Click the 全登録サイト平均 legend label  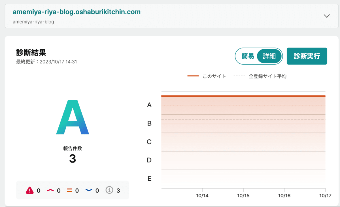click(267, 76)
